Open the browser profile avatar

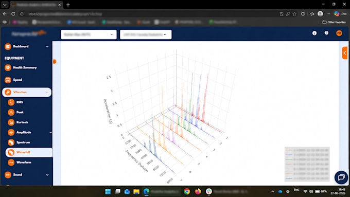[320, 14]
